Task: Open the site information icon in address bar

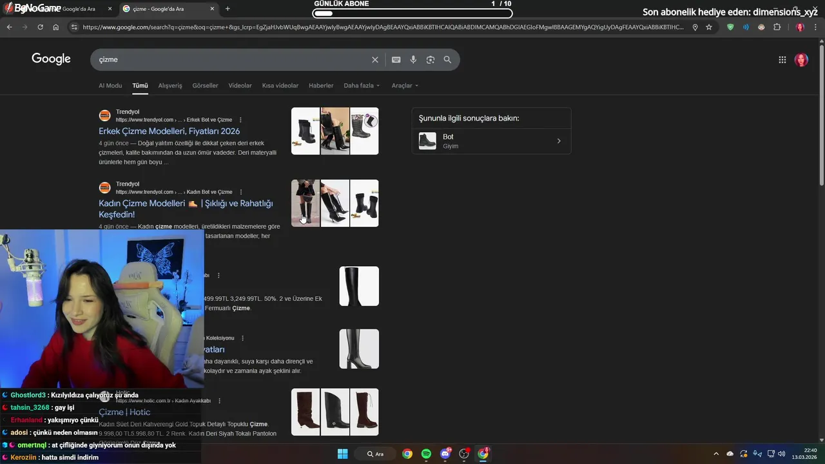Action: click(x=74, y=27)
